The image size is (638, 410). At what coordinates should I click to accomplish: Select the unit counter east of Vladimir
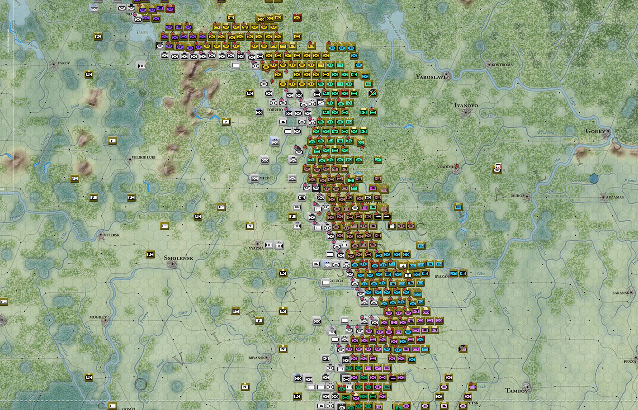tap(497, 169)
